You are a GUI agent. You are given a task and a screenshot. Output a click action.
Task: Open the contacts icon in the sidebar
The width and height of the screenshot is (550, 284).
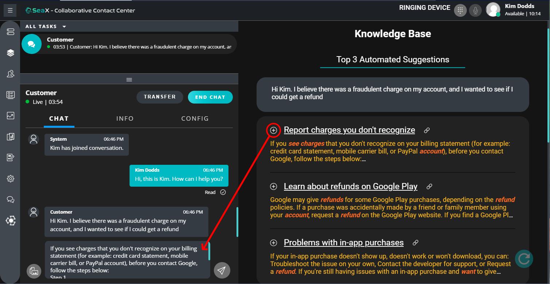pos(10,74)
